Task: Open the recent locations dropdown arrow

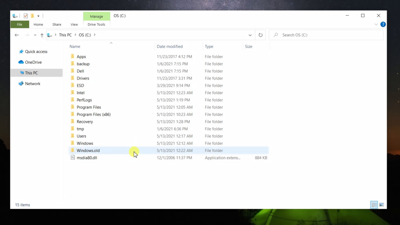Action: [35, 35]
